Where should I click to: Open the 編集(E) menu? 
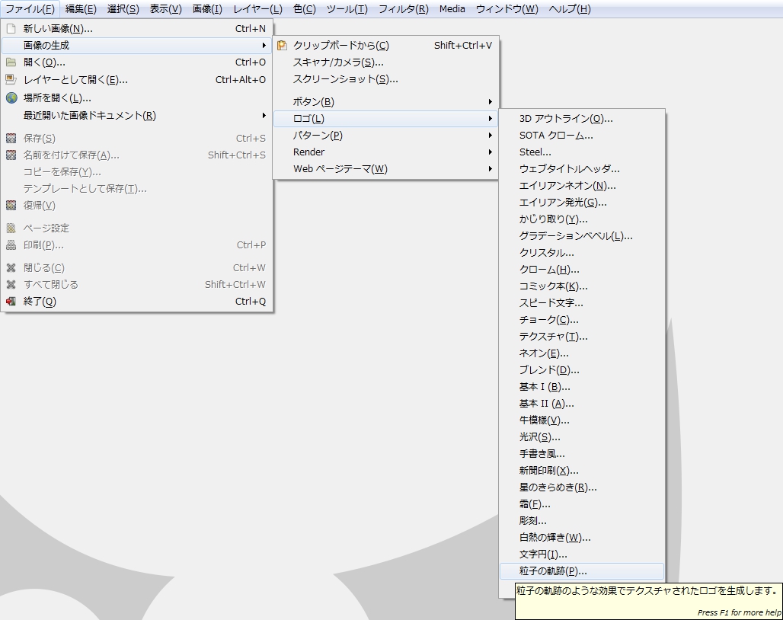[81, 9]
